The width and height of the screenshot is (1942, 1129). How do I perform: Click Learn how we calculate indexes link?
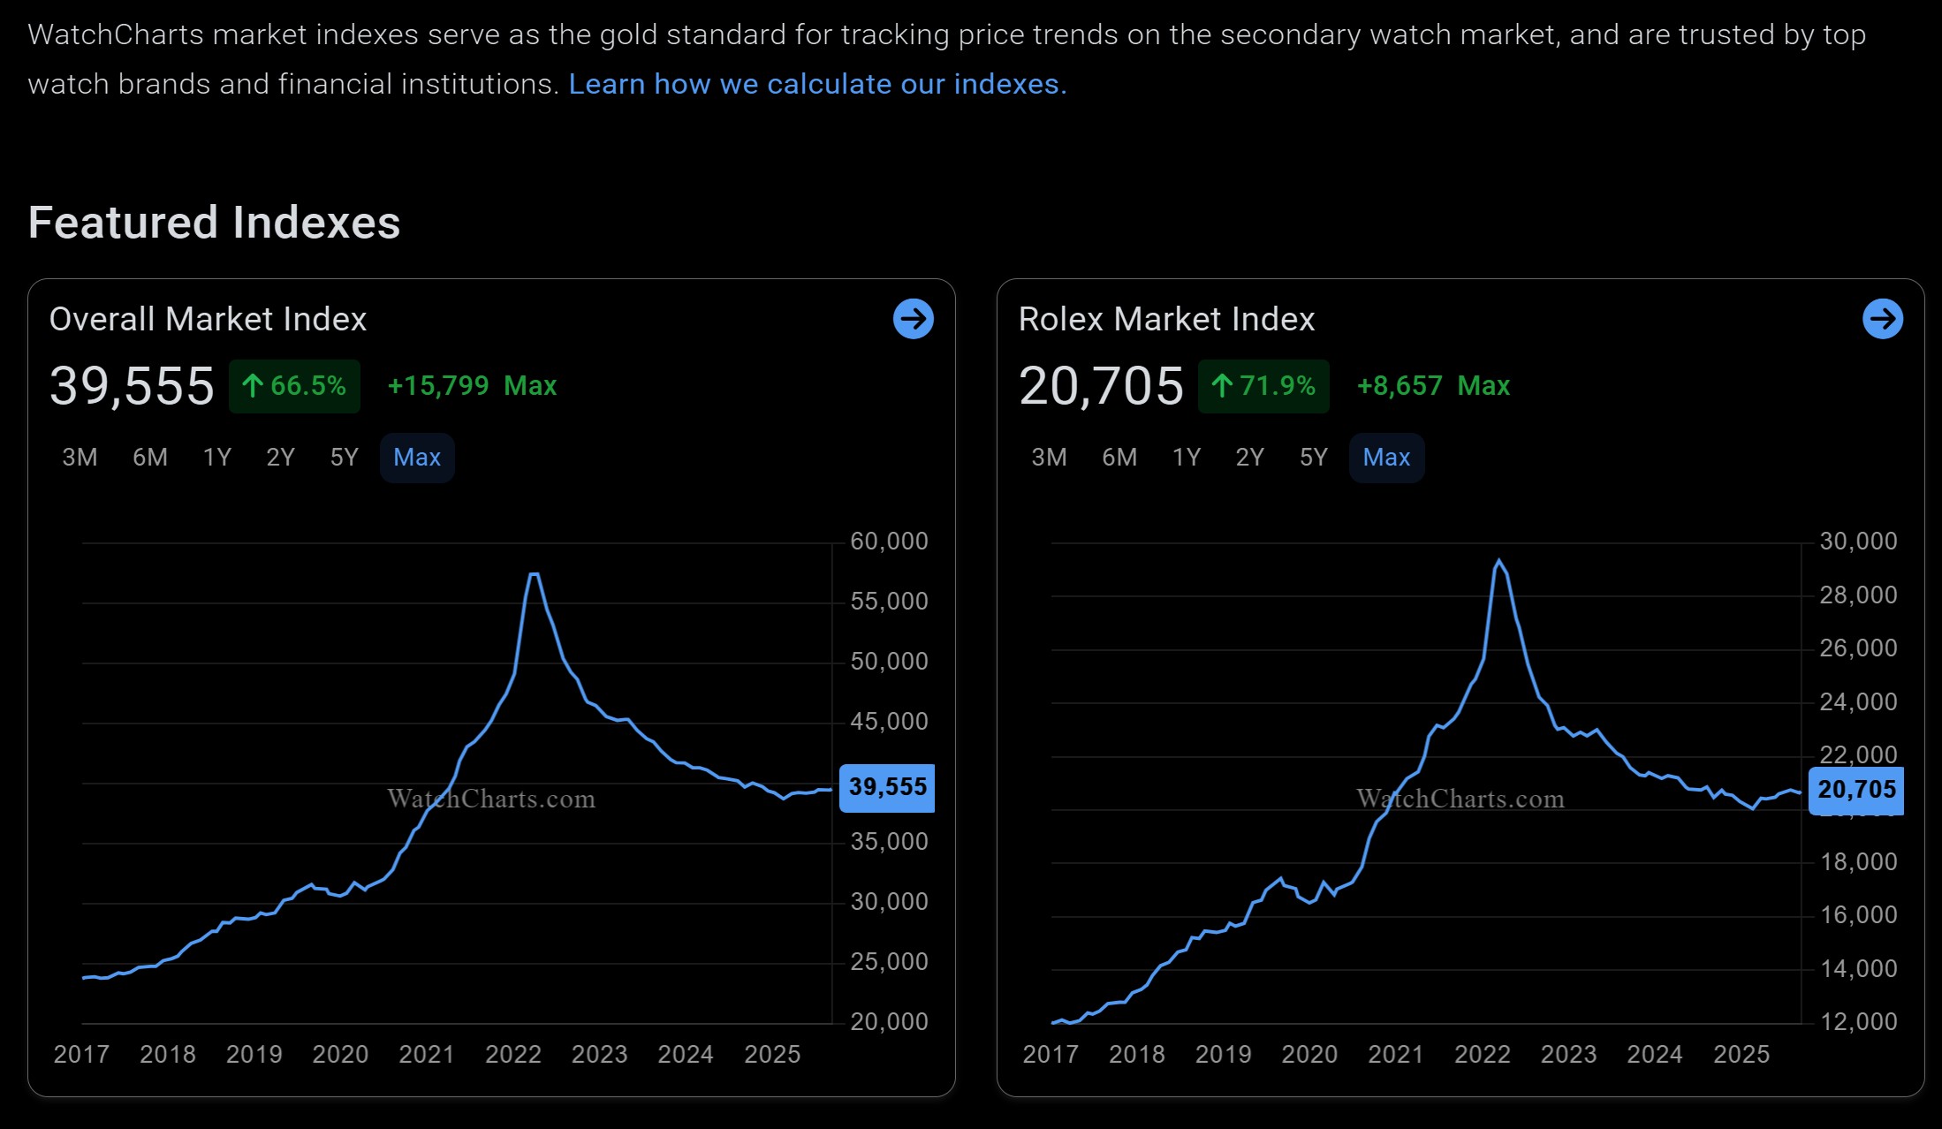(817, 84)
